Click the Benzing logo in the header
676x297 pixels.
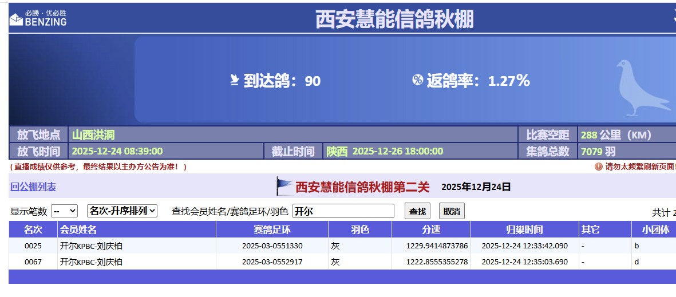pos(38,18)
